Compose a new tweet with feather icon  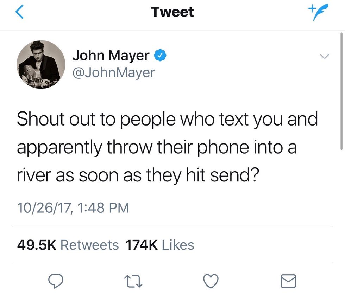pyautogui.click(x=318, y=12)
